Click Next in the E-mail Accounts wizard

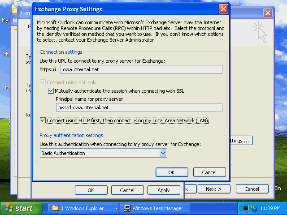214,189
